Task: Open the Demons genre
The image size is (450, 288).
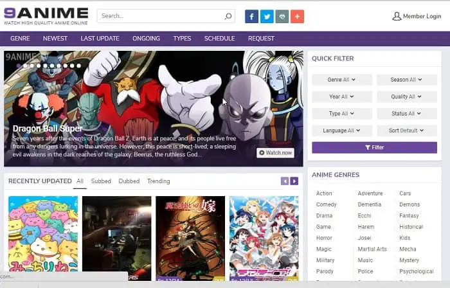Action: coord(410,204)
